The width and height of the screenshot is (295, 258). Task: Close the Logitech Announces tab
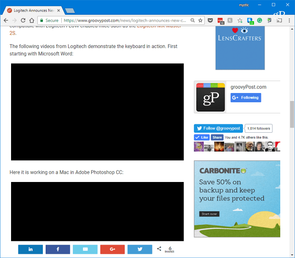coord(59,11)
